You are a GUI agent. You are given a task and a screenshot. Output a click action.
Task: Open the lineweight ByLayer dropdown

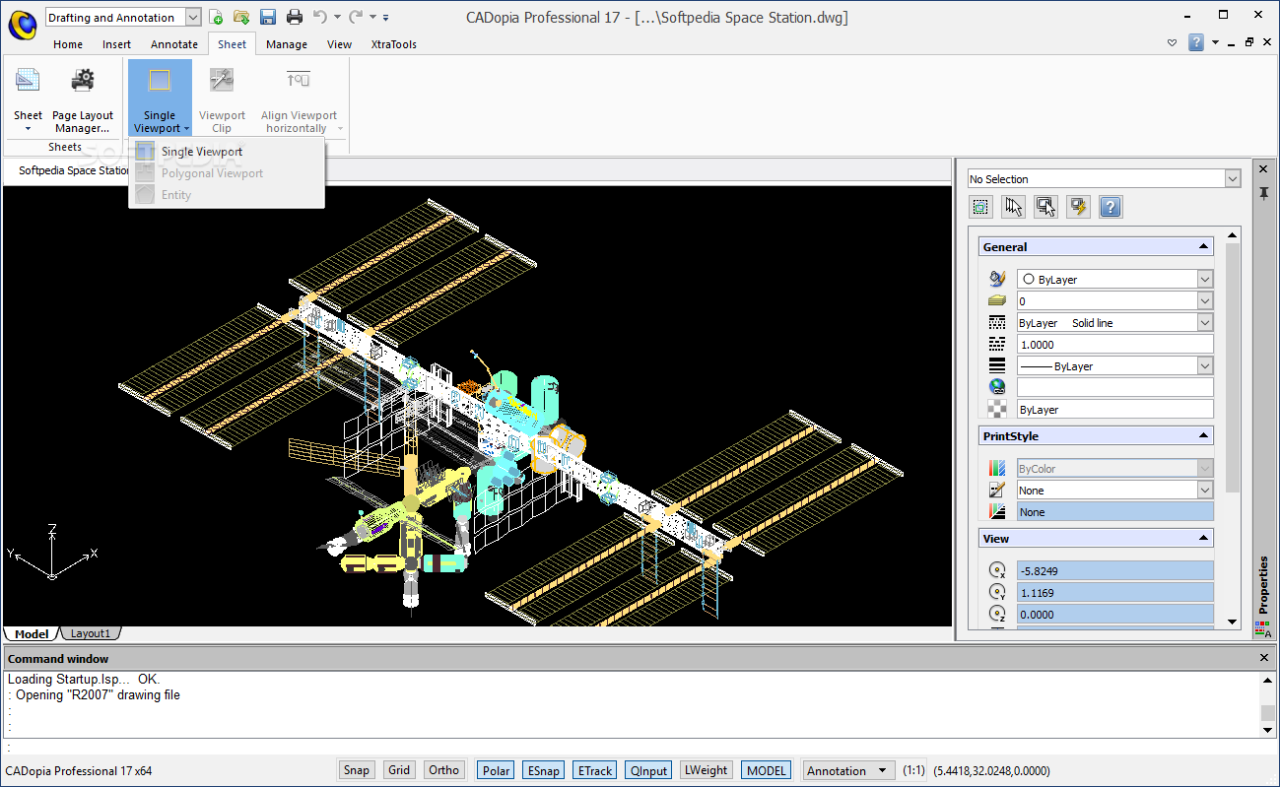tap(1205, 366)
